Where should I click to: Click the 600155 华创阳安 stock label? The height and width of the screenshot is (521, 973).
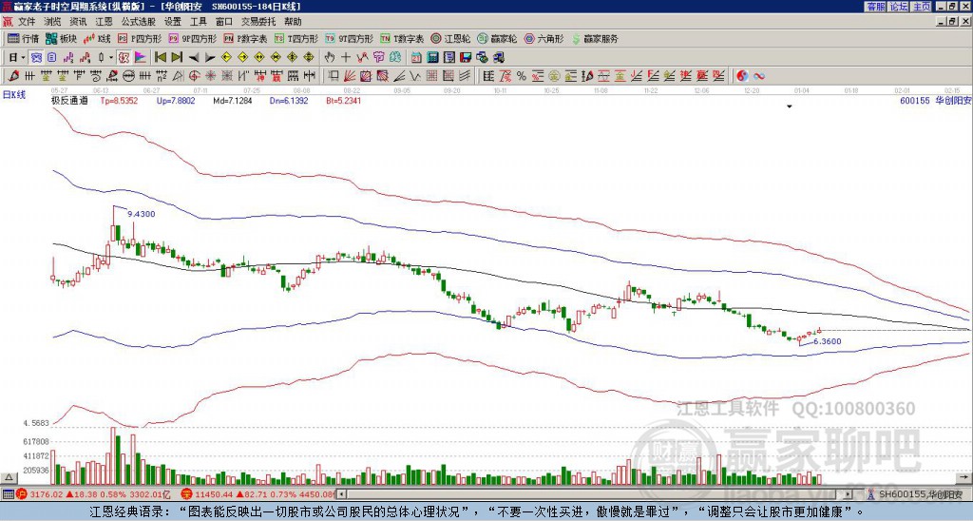935,100
